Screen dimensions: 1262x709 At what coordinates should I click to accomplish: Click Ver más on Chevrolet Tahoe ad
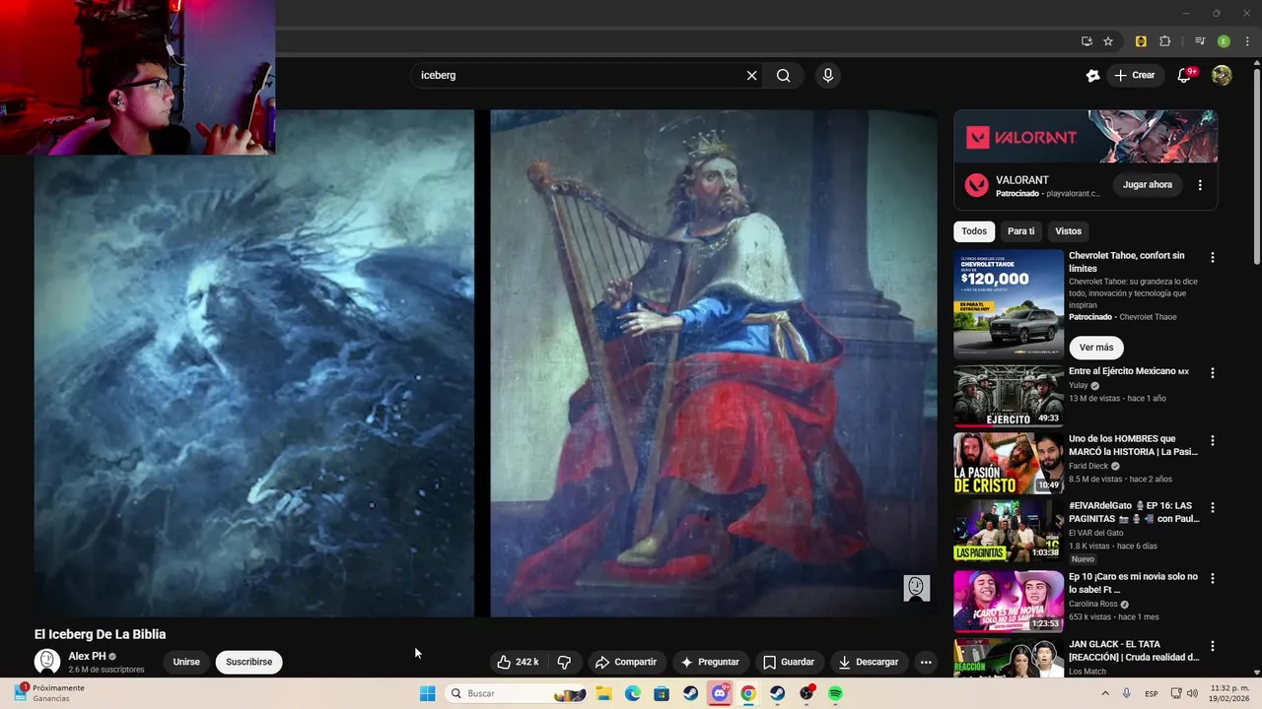coord(1096,348)
